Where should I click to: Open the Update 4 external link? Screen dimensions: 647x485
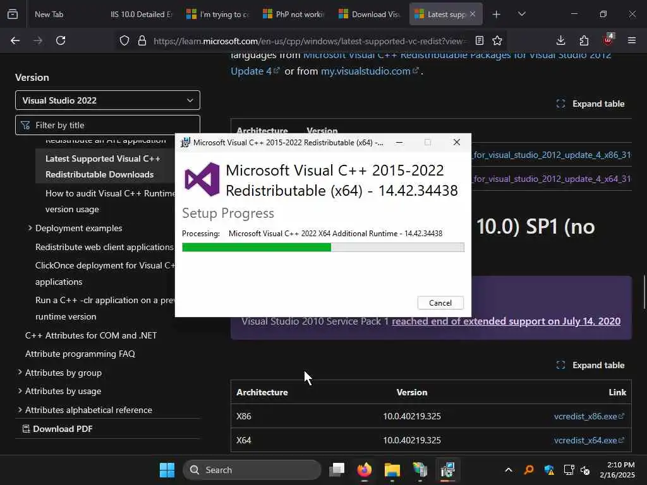(255, 71)
